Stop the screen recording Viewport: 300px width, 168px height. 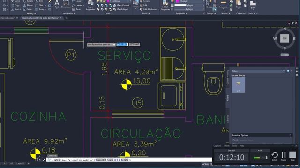point(292,156)
